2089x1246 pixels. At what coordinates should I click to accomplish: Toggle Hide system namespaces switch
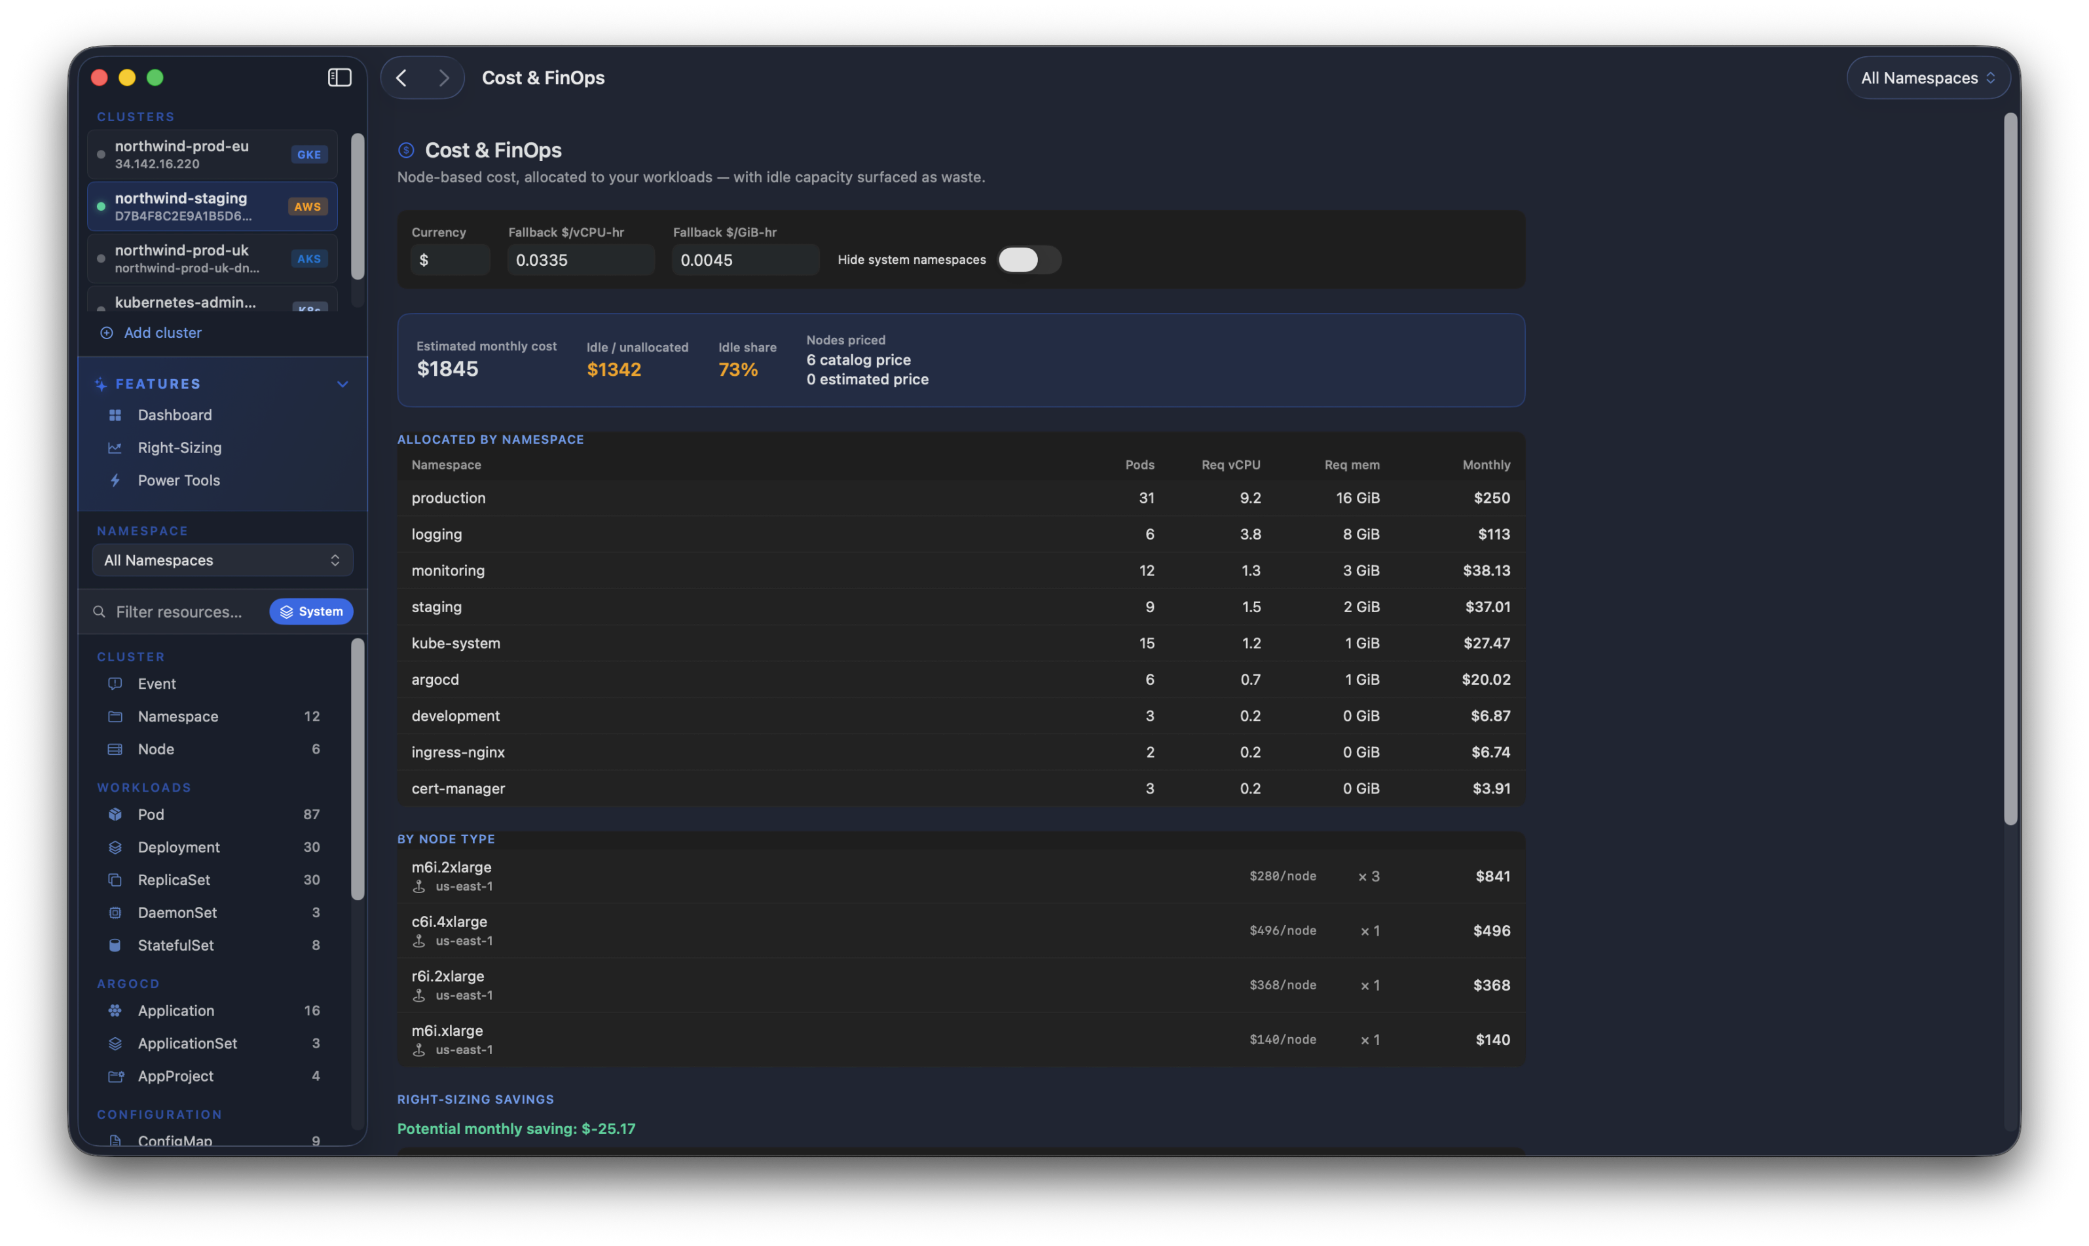click(x=1029, y=259)
